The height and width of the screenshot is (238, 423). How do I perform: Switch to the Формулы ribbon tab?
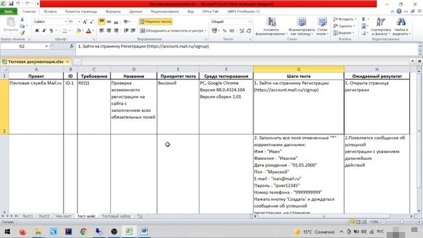point(113,12)
